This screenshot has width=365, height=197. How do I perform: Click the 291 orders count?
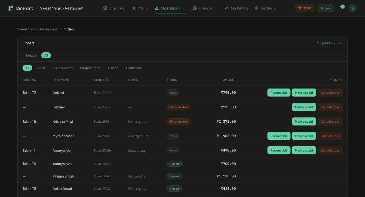coord(340,43)
